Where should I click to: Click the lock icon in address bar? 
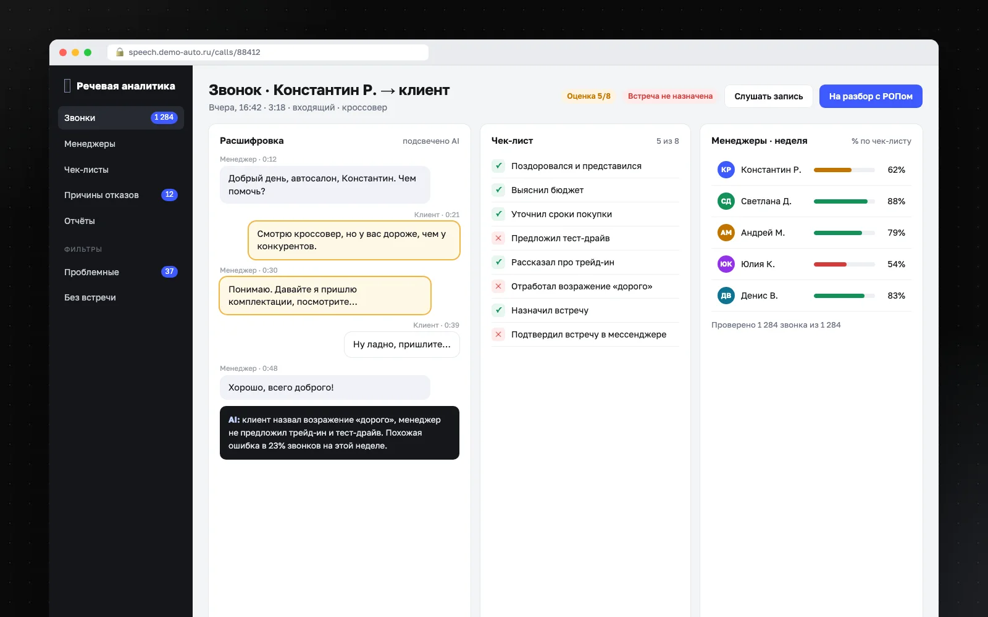(120, 52)
